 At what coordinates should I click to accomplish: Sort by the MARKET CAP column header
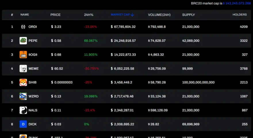[x=120, y=15]
